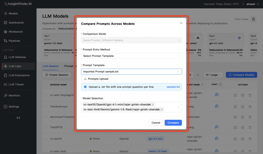Open chat for rc-test-llmjudge12 session
Viewport: 263px width, 154px height.
coord(217,95)
